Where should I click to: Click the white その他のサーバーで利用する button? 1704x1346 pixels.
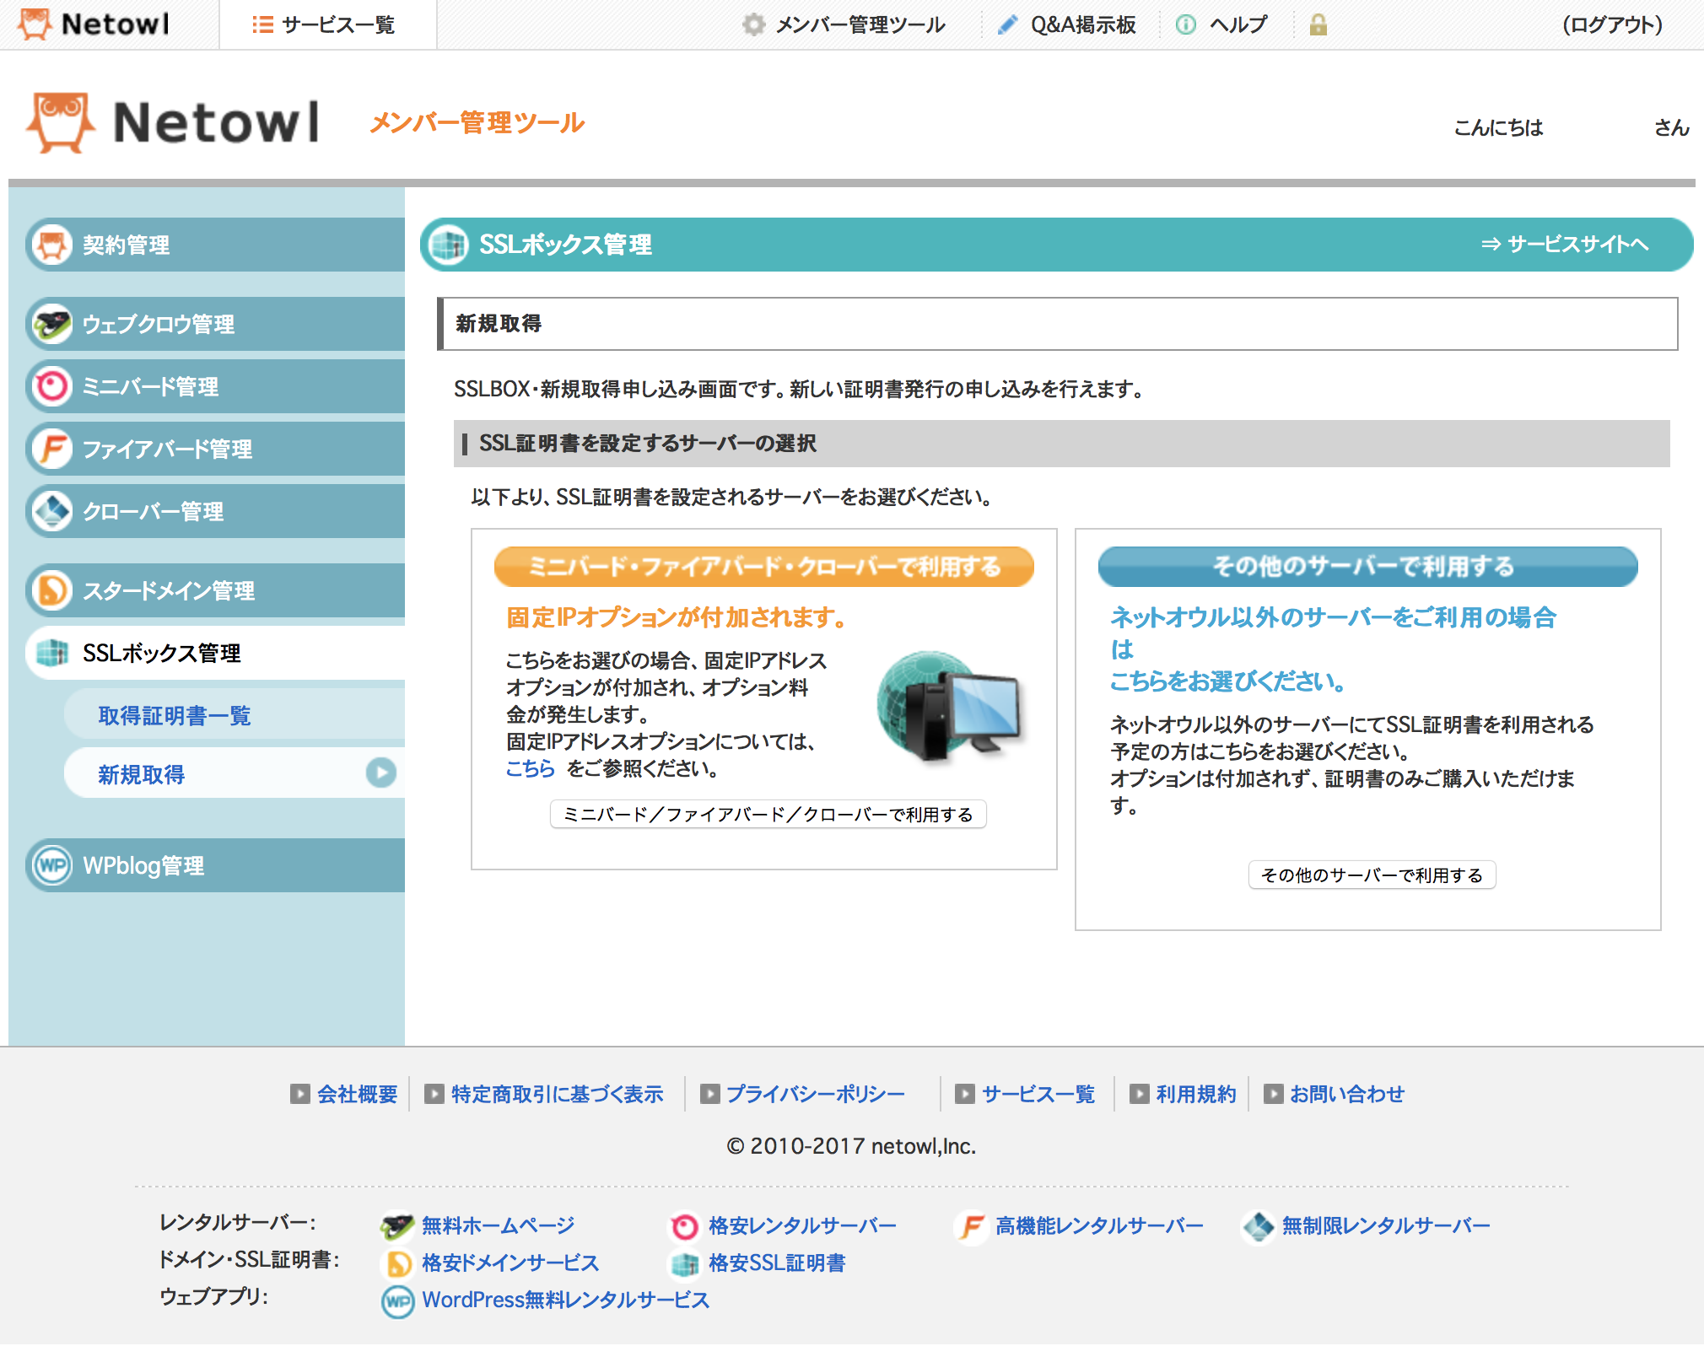[x=1372, y=875]
